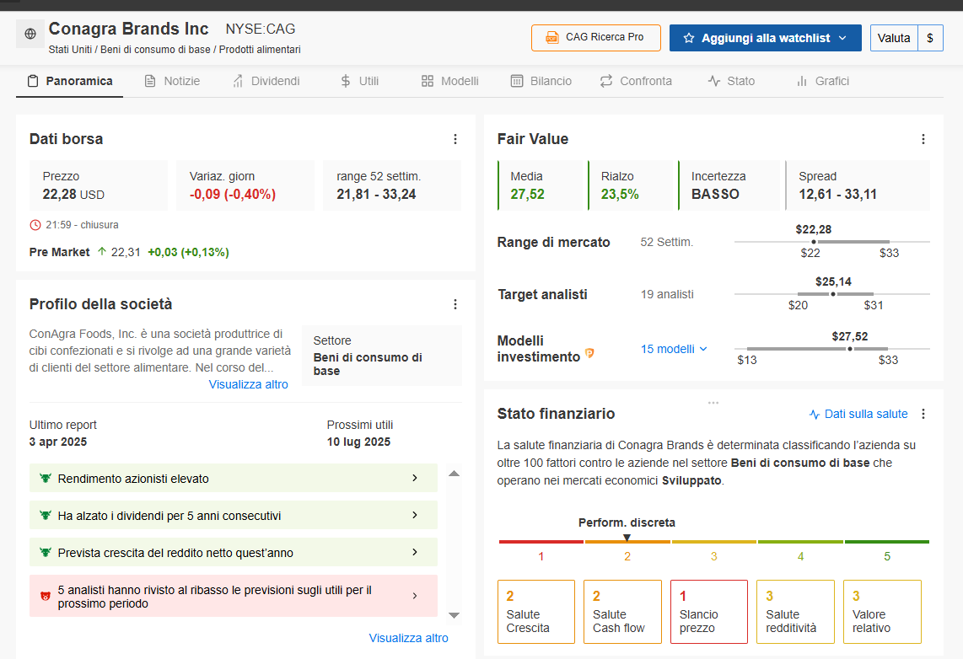963x659 pixels.
Task: Expand the 5 analisti ribasso chevron
Action: click(415, 596)
